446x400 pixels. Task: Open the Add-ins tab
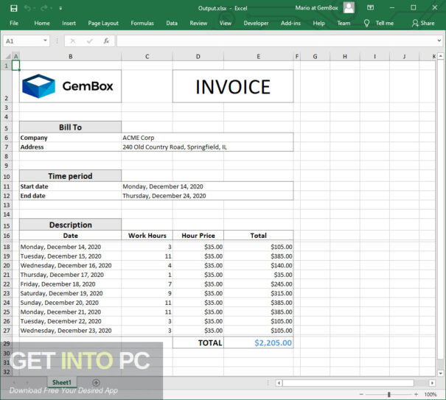[290, 23]
